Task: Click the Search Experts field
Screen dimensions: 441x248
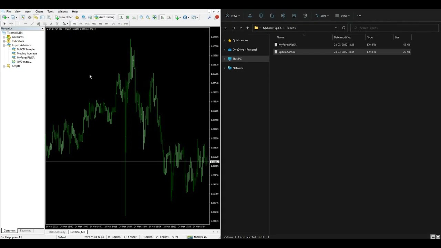Action: point(394,28)
